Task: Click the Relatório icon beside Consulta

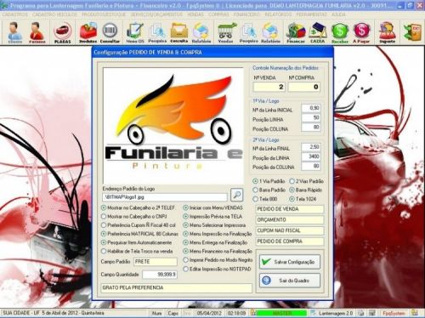Action: click(x=201, y=32)
